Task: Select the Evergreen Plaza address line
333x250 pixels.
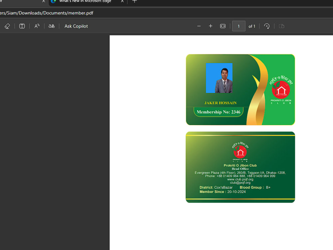Action: click(x=240, y=173)
